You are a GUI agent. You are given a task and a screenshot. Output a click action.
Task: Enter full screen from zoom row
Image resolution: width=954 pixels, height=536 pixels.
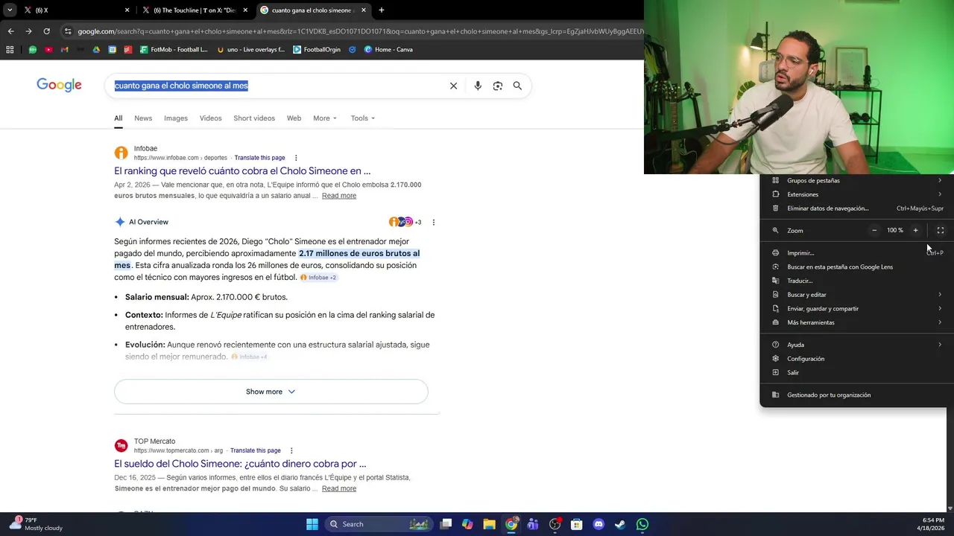coord(940,230)
